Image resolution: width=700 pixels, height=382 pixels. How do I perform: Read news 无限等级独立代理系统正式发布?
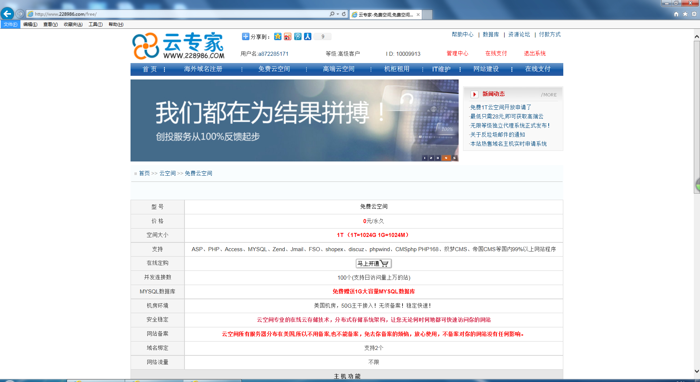pos(510,125)
